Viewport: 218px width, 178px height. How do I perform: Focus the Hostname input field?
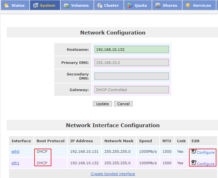pos(132,50)
